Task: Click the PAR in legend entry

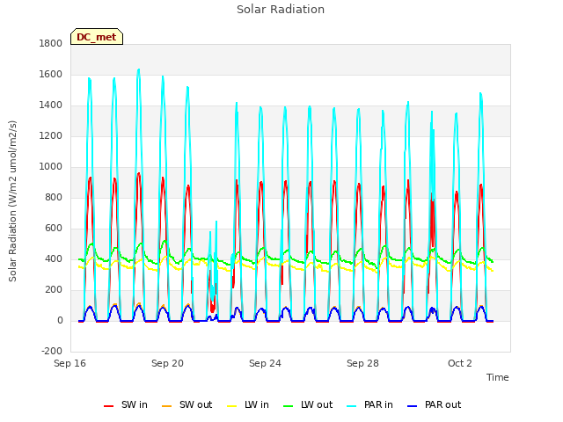Action: [369, 404]
